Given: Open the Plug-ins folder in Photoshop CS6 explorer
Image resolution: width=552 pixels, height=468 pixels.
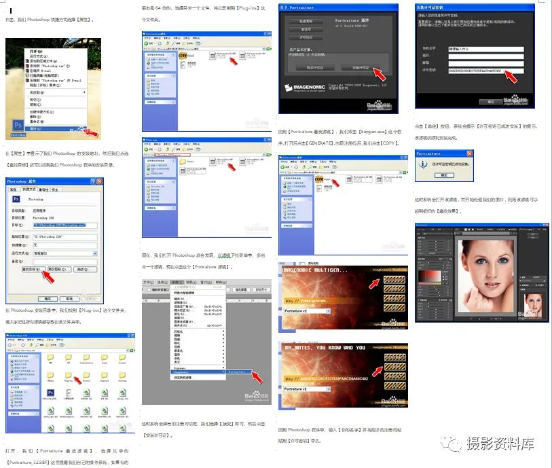Looking at the screenshot, I should (x=69, y=376).
